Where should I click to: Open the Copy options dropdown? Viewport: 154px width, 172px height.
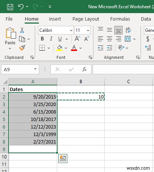point(29,39)
